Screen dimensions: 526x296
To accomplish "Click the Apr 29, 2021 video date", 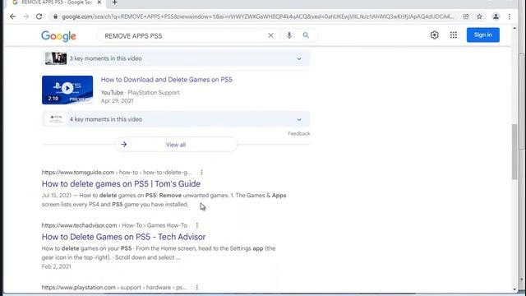I will tap(117, 101).
